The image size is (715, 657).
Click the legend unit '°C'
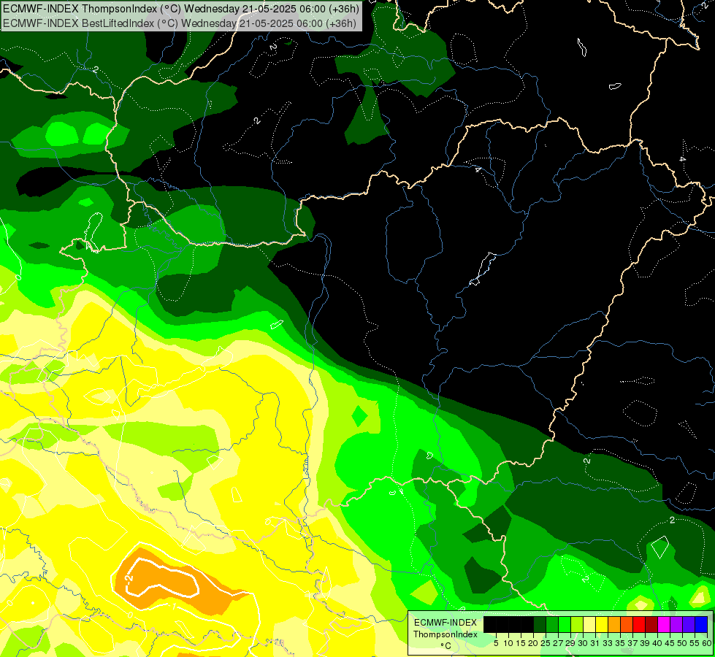[x=446, y=646]
